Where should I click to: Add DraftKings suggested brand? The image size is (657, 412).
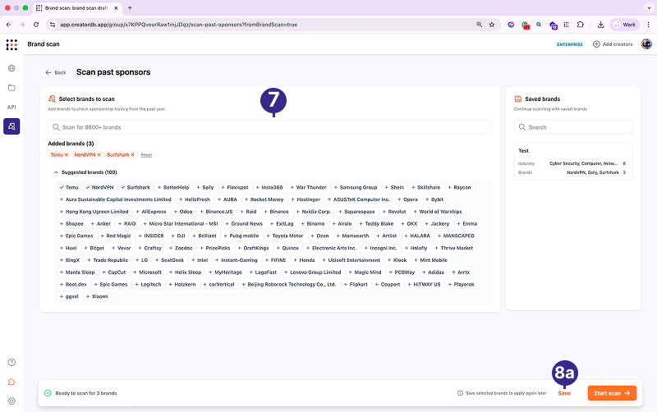pos(253,249)
